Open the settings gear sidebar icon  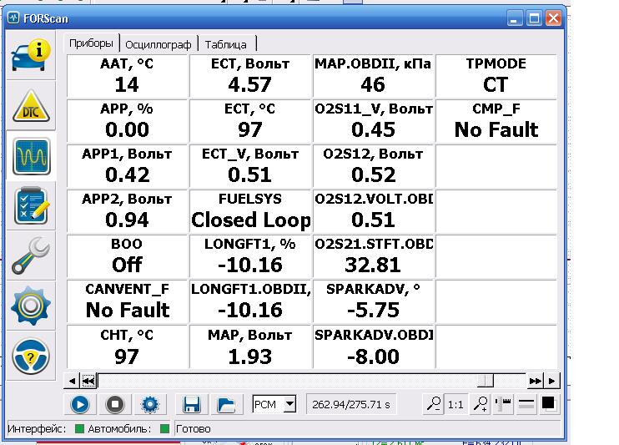click(x=31, y=306)
